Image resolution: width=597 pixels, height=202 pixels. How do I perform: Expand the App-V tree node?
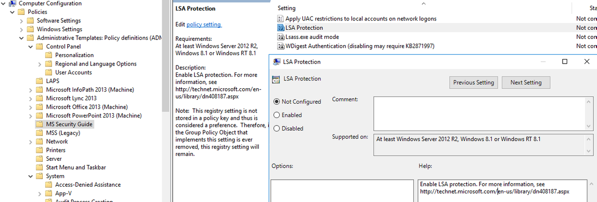[39, 193]
